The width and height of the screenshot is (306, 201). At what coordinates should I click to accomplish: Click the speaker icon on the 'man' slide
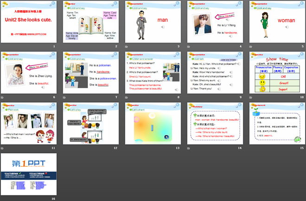[162, 28]
